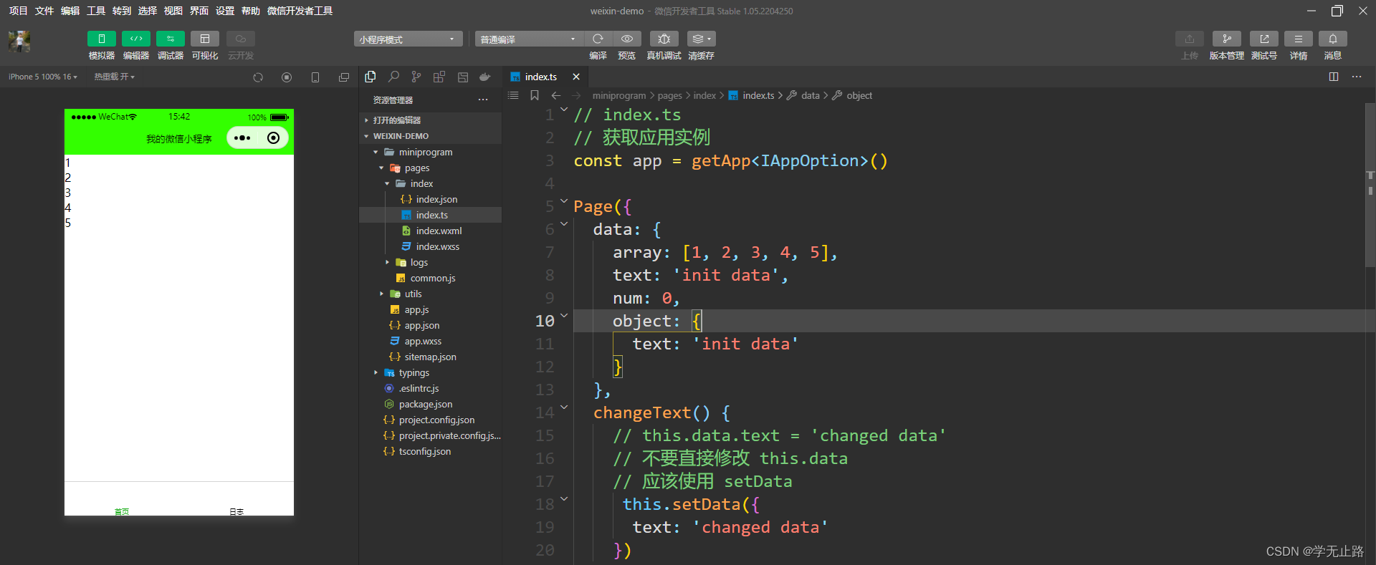
Task: Detach the simulator into a separate window
Action: (x=344, y=77)
